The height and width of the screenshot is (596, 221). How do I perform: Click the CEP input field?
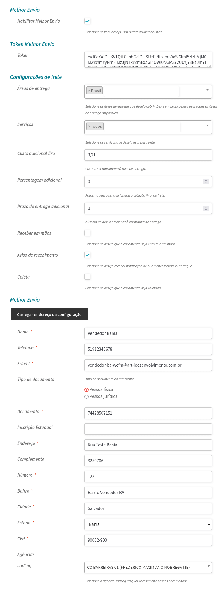pos(148,540)
